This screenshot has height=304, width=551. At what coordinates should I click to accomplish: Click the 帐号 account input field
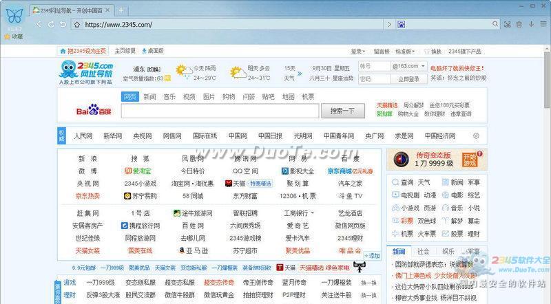[x=374, y=66]
